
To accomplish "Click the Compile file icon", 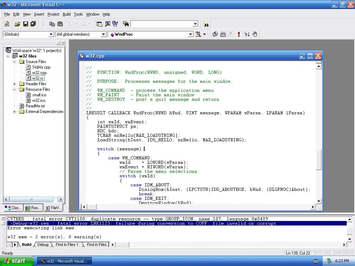I will click(x=215, y=34).
